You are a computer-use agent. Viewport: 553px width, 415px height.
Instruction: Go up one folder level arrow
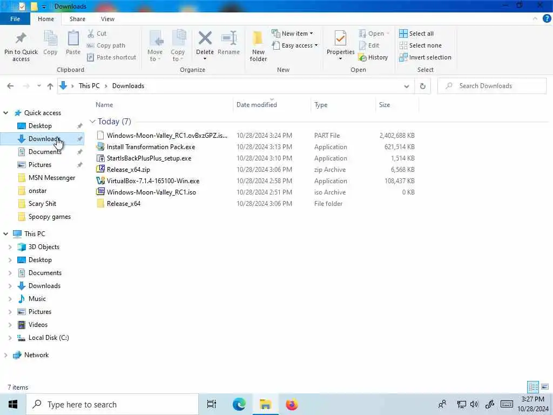[50, 86]
